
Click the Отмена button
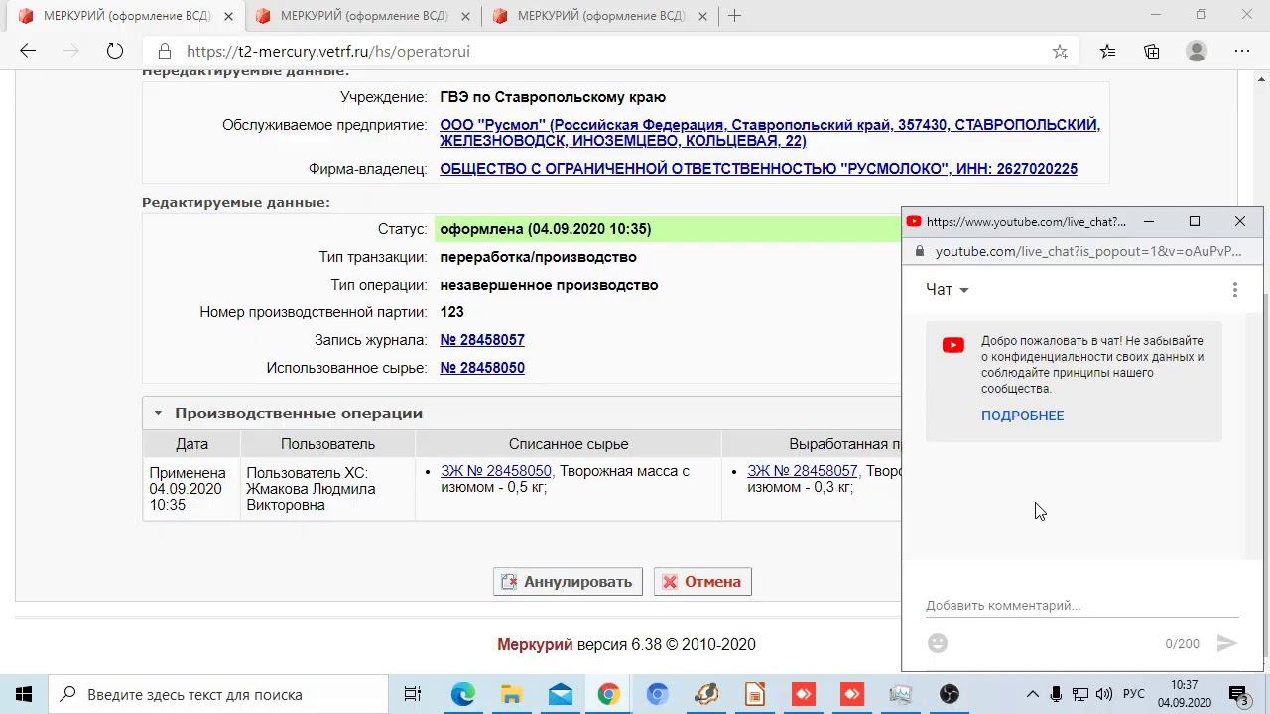click(x=702, y=582)
